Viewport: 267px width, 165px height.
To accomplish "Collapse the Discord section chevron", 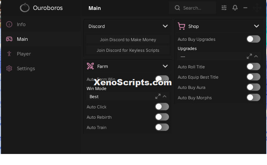I will pyautogui.click(x=165, y=26).
